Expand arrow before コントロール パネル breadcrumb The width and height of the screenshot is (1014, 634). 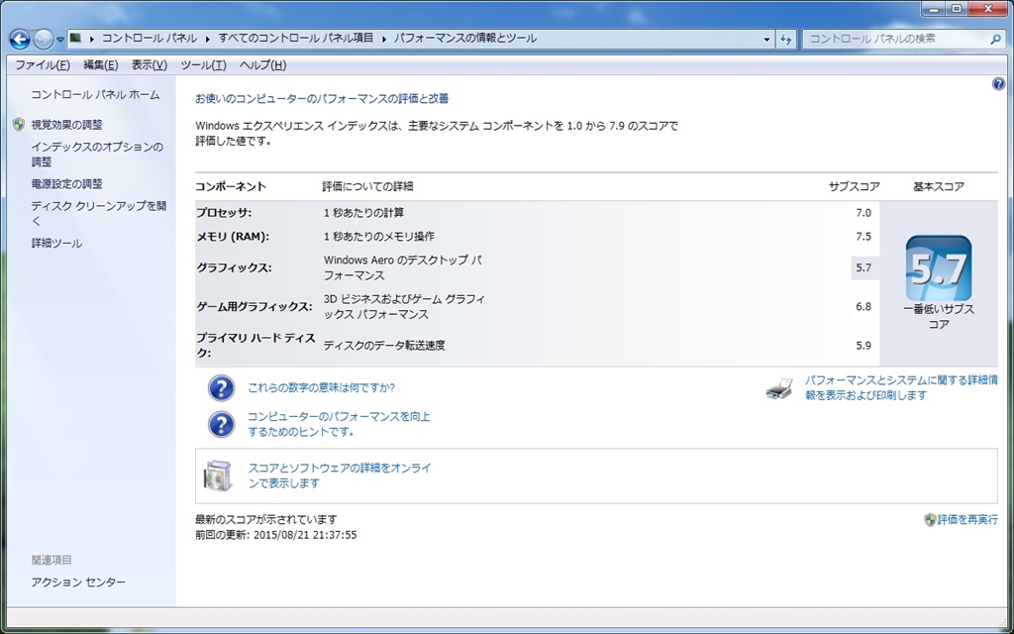pos(92,39)
